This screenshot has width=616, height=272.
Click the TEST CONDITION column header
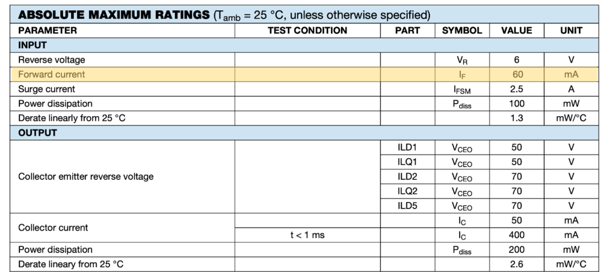307,30
